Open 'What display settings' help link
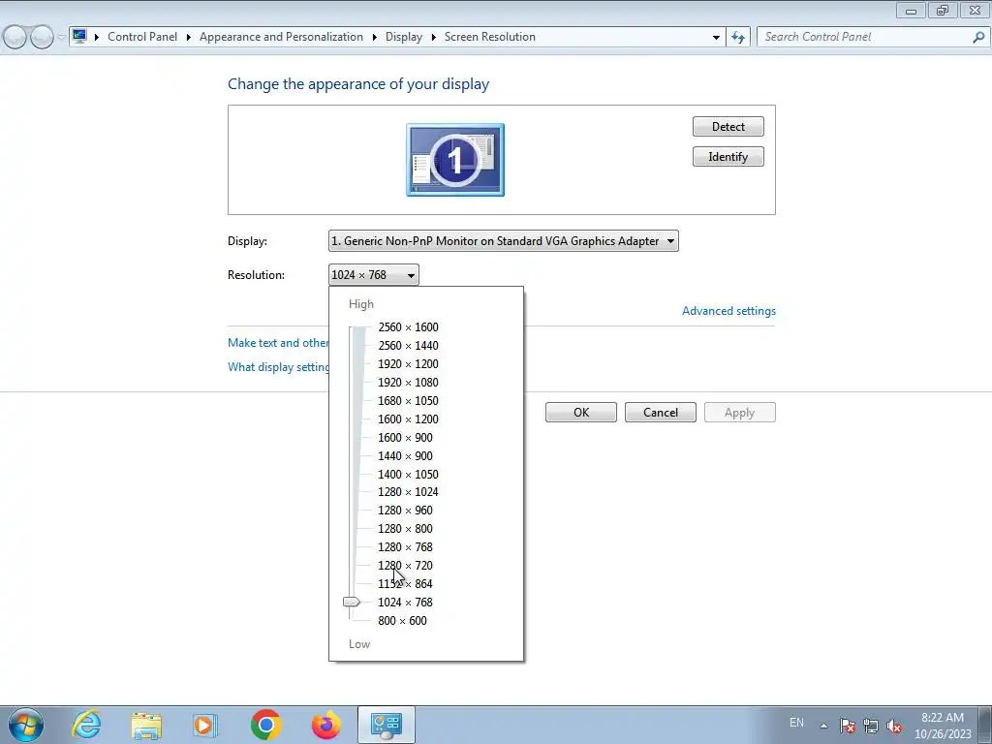The height and width of the screenshot is (744, 992). point(278,367)
